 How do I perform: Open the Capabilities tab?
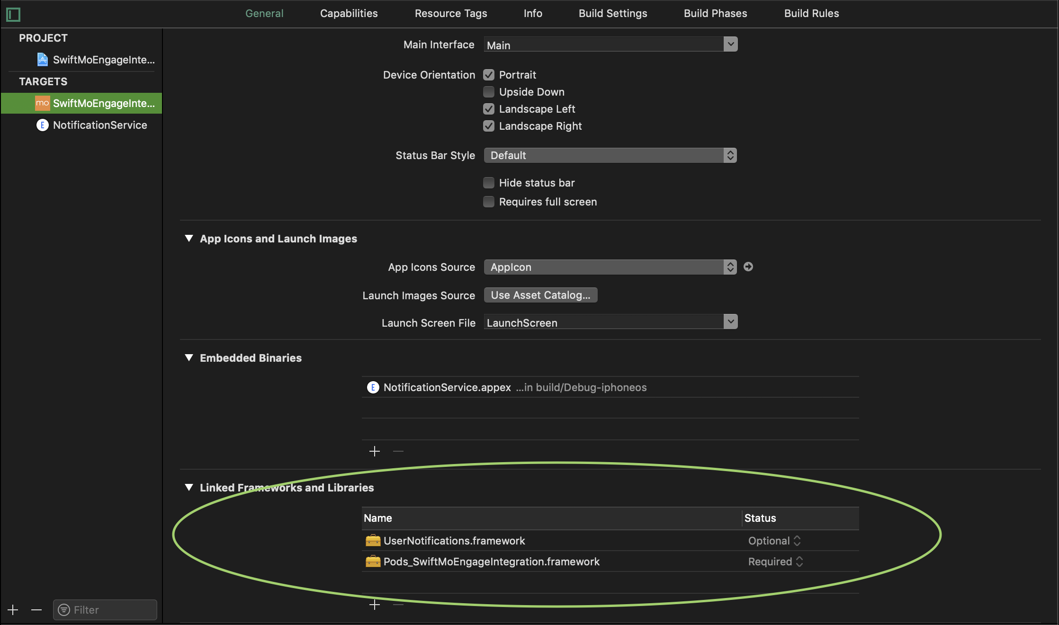349,13
